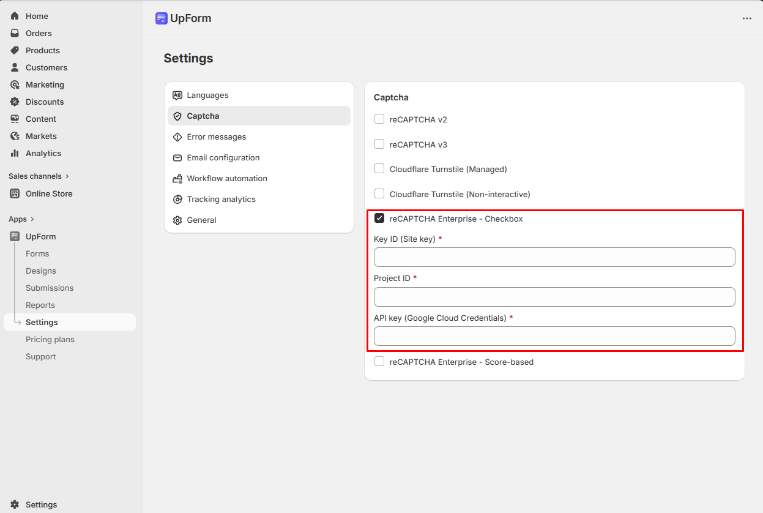Click the Languages translate icon
Image resolution: width=763 pixels, height=513 pixels.
177,95
